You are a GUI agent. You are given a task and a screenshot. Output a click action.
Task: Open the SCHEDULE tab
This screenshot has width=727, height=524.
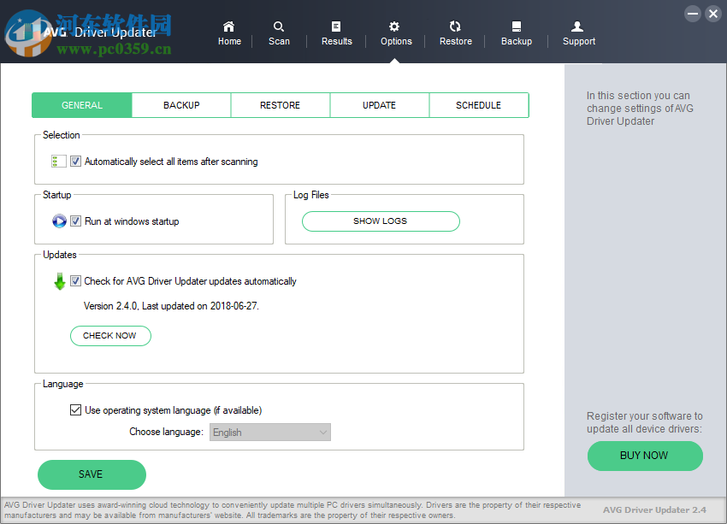[x=478, y=104]
